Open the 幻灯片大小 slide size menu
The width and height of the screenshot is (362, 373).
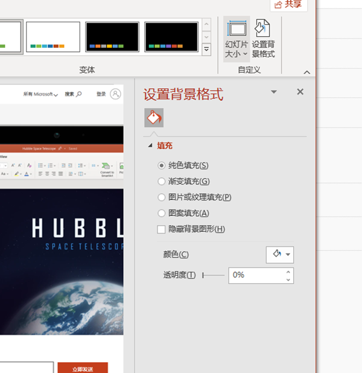pos(236,39)
